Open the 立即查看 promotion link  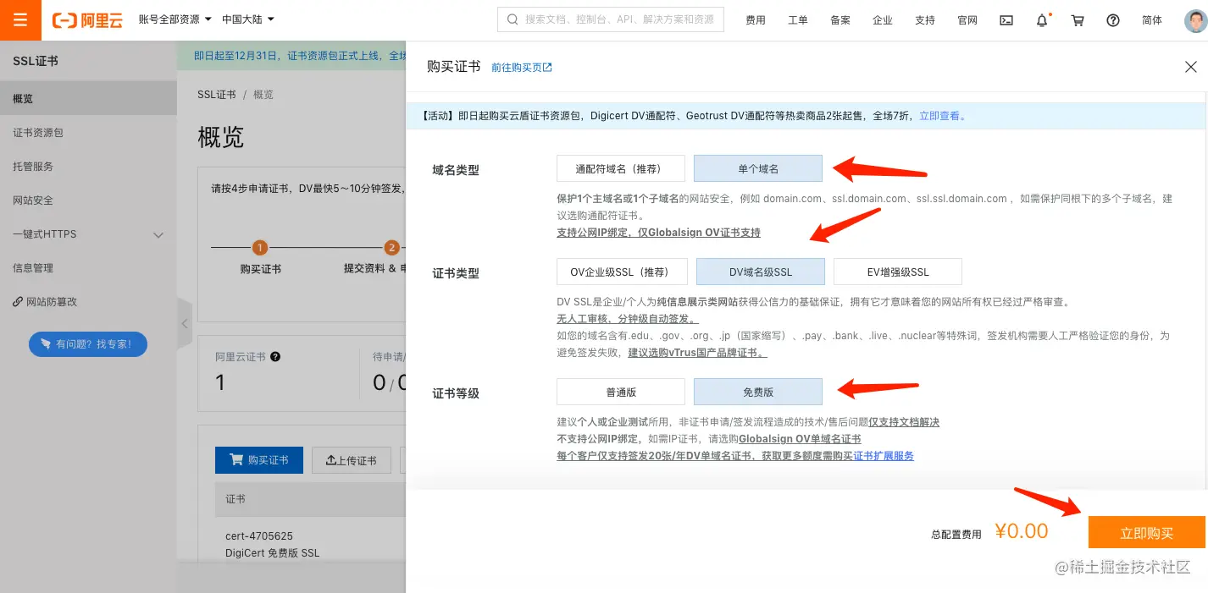(942, 116)
